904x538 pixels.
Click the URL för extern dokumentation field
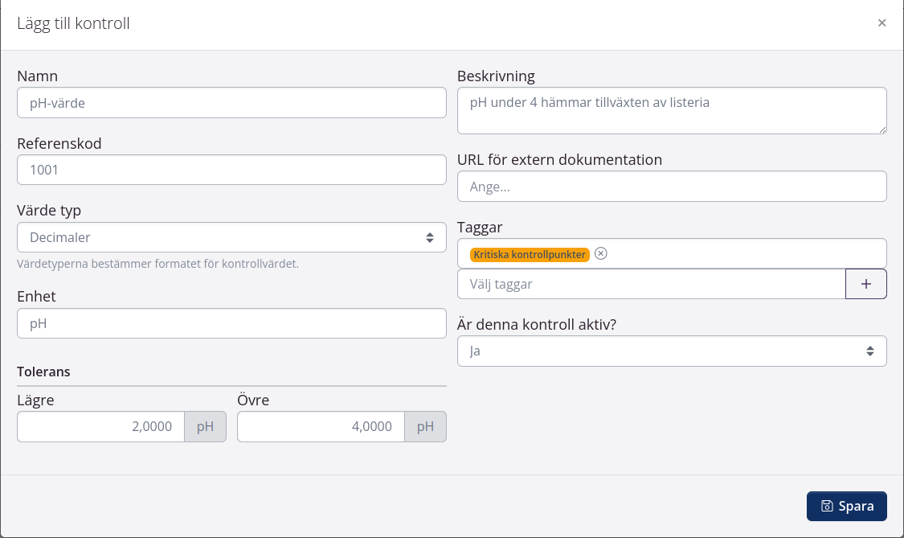[672, 187]
